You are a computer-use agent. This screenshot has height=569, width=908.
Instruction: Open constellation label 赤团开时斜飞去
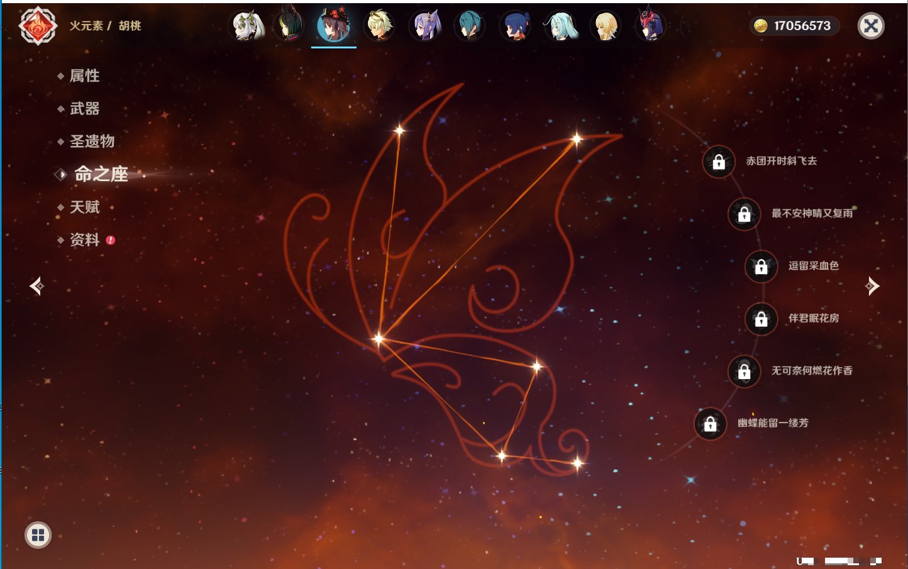[782, 161]
